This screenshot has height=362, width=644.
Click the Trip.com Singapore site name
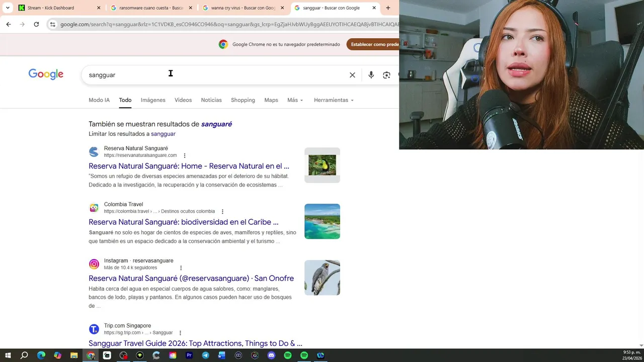coord(127,326)
